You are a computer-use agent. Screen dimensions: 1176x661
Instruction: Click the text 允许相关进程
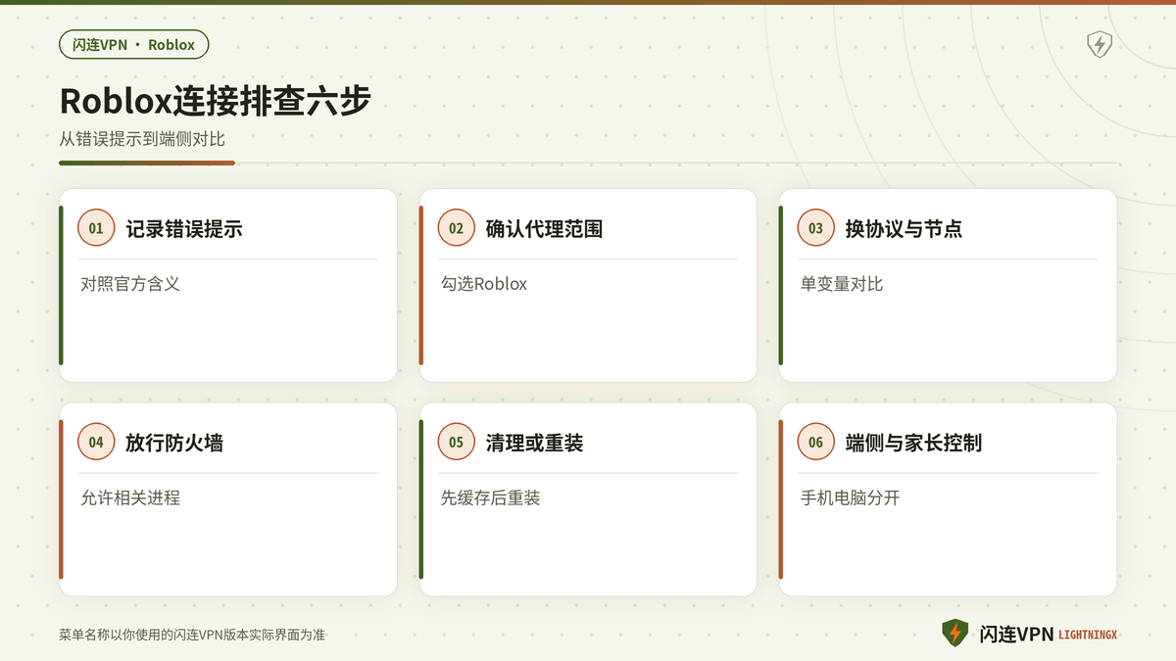tap(130, 498)
